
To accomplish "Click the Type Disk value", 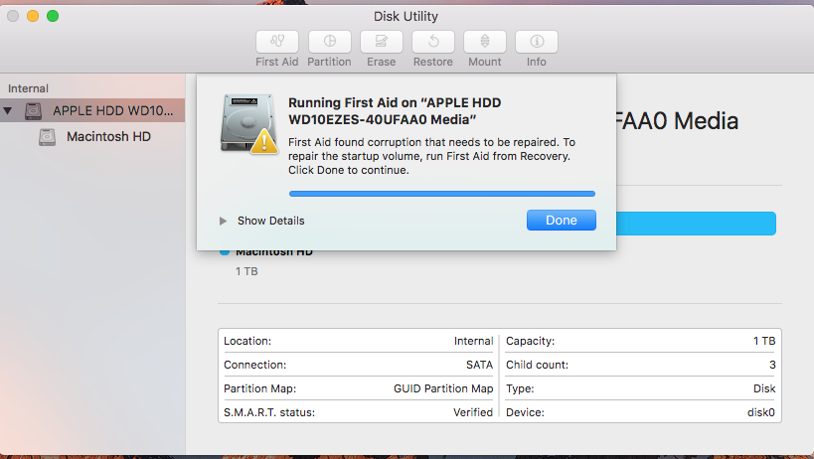I will coord(764,388).
